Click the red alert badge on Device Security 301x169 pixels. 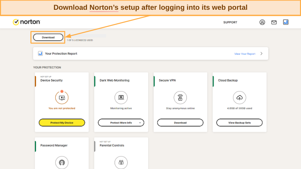[x=62, y=91]
